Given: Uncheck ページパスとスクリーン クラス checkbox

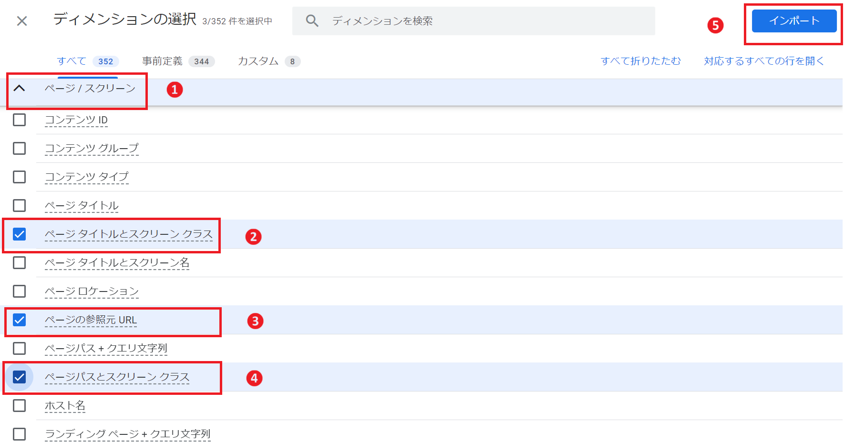Looking at the screenshot, I should [x=20, y=377].
